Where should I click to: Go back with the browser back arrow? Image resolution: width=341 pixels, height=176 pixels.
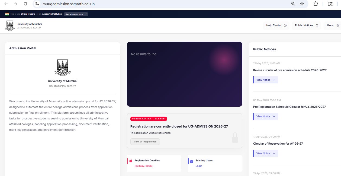point(6,4)
